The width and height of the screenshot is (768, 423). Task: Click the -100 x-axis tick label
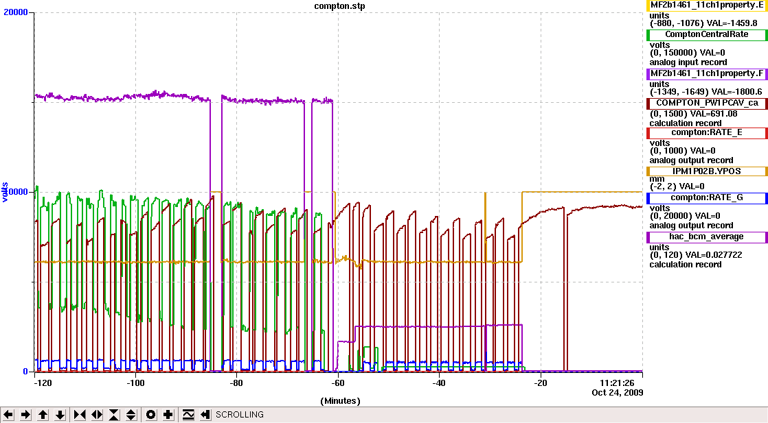136,383
